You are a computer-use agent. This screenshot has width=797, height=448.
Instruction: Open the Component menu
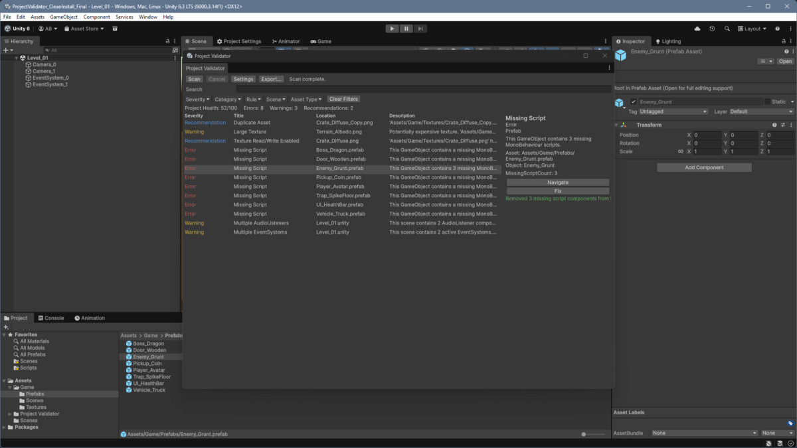coord(97,17)
